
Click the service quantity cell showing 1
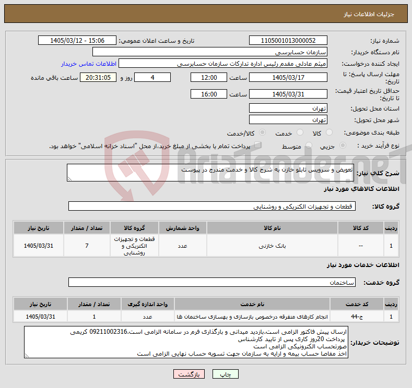(x=94, y=317)
